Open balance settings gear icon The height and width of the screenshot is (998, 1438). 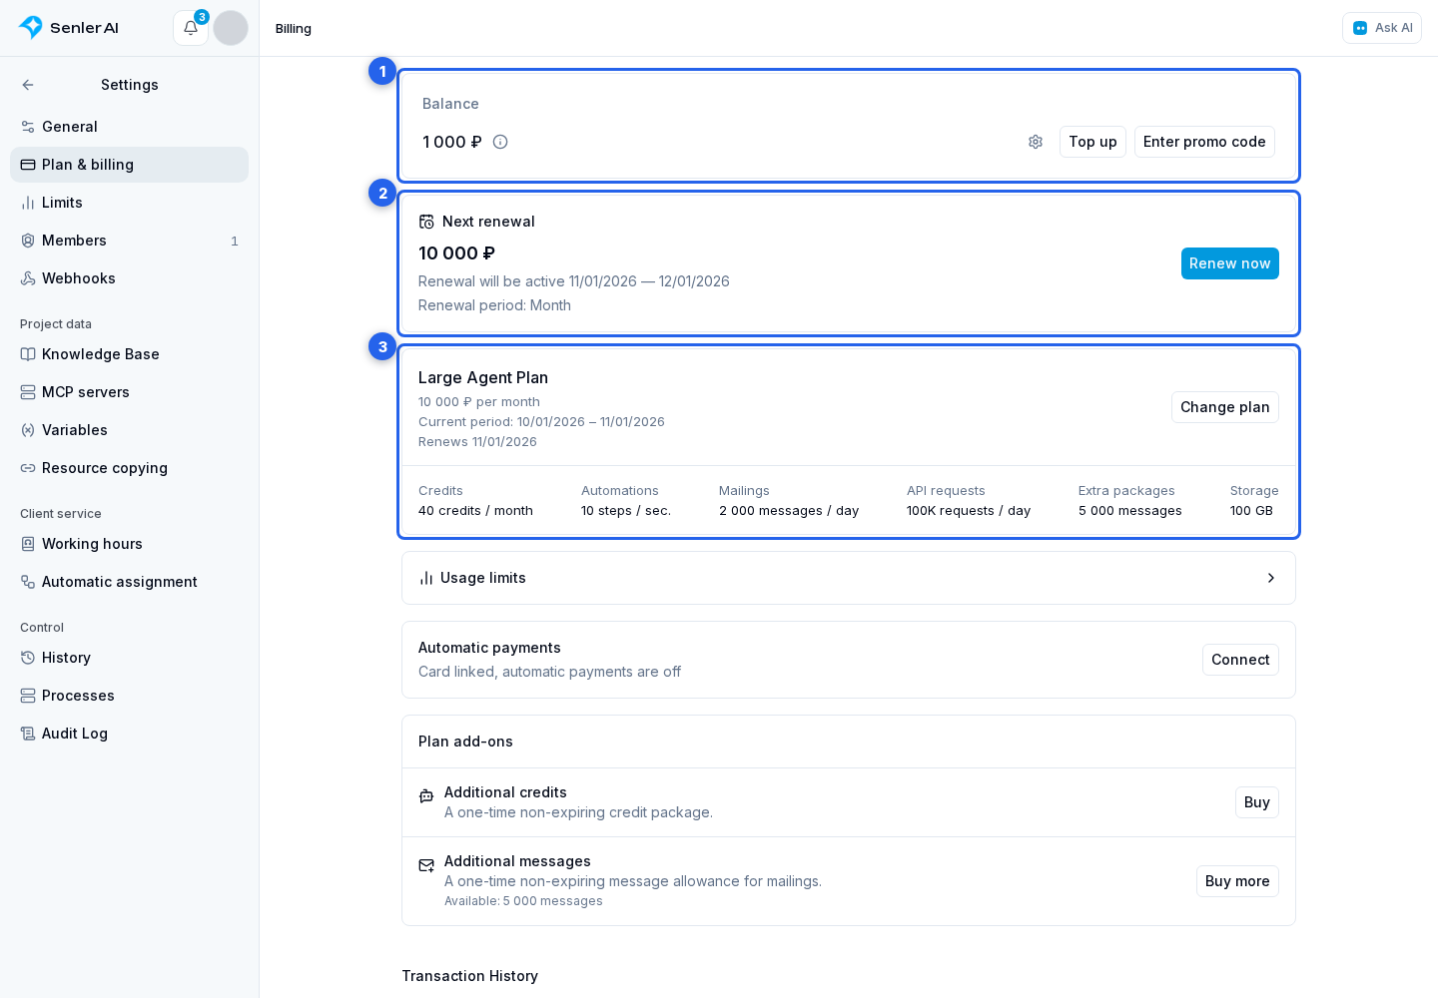click(x=1036, y=142)
